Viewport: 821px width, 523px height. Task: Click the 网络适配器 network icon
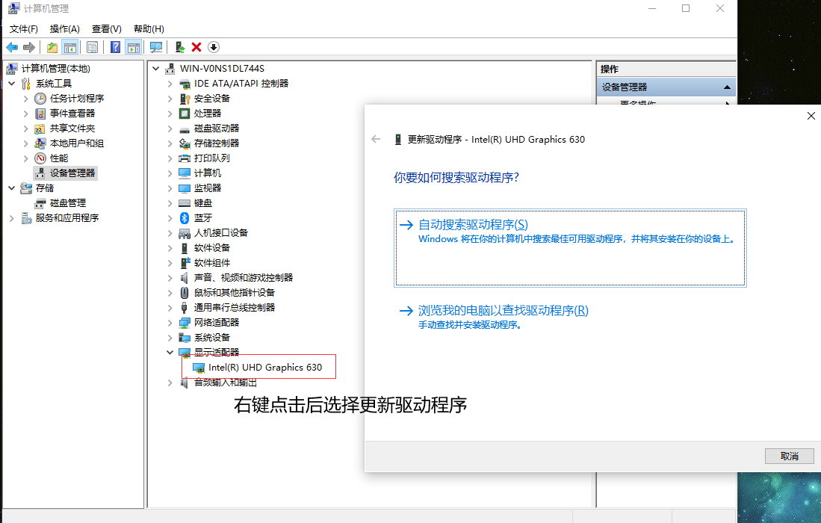click(x=185, y=323)
